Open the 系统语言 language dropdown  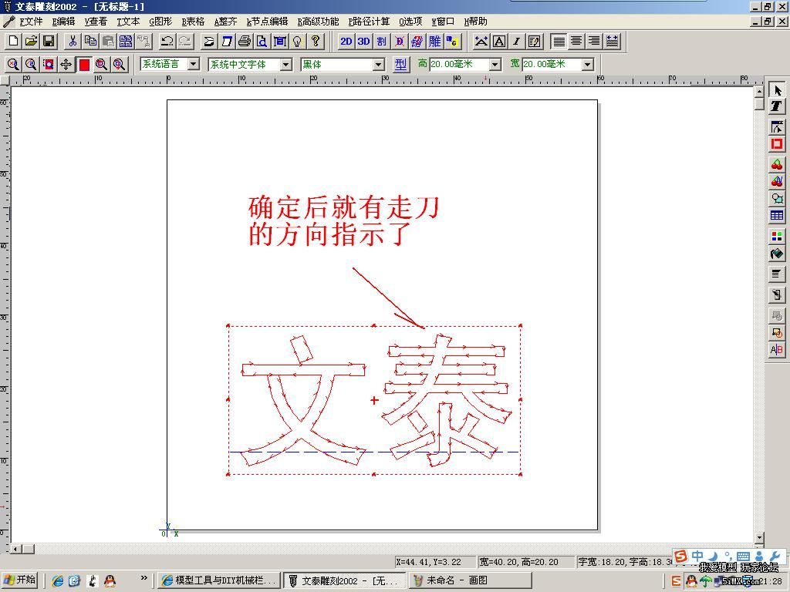coord(194,64)
